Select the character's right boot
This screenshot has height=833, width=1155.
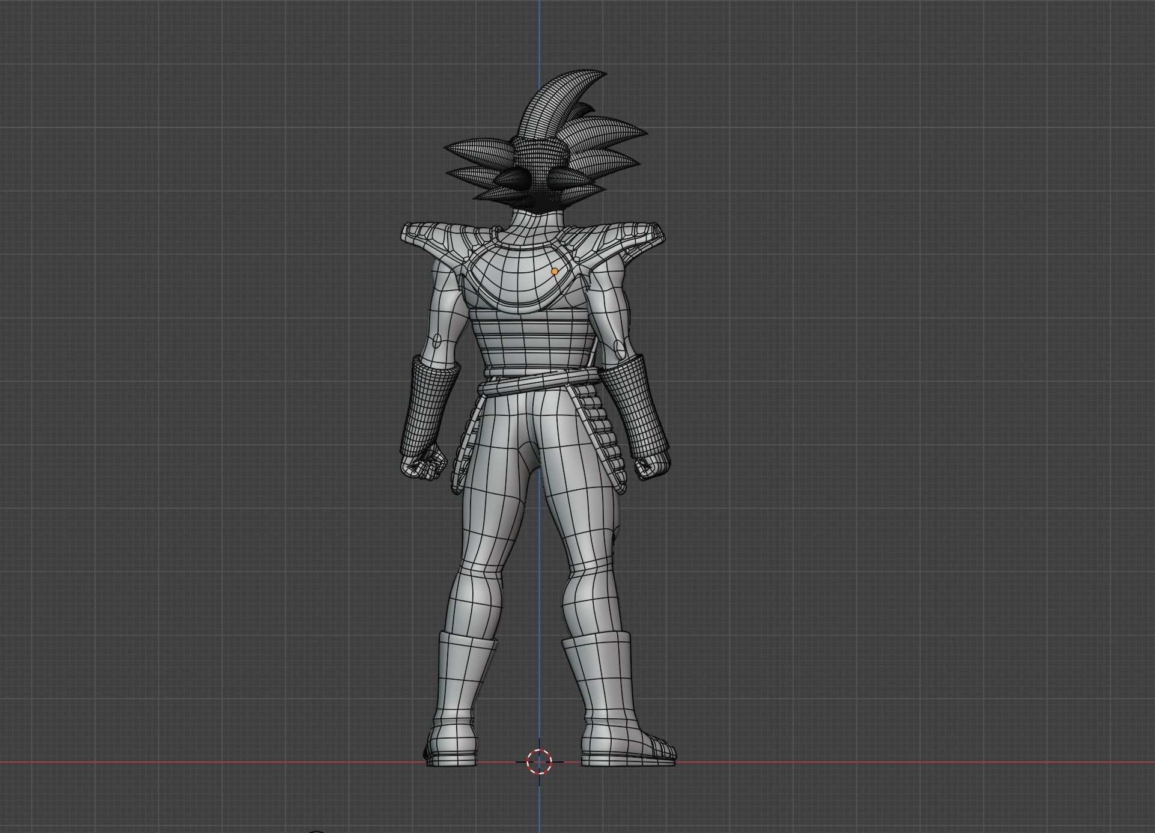click(x=613, y=697)
